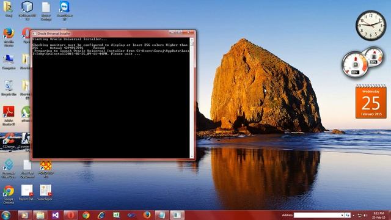Open the Start menu orb
Screen dimensions: 391x220
pos(5,215)
